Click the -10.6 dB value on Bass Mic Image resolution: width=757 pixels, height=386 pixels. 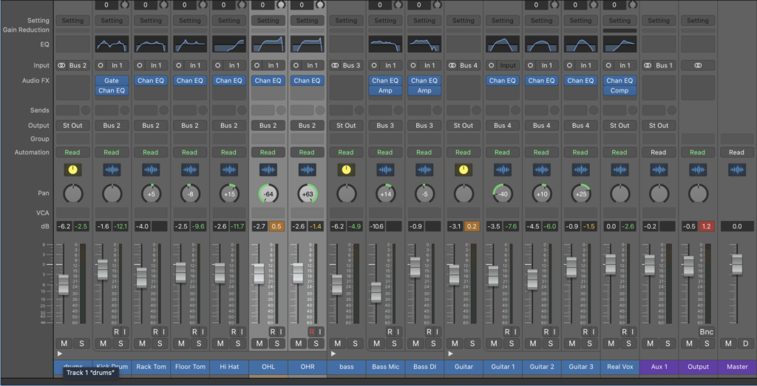376,226
